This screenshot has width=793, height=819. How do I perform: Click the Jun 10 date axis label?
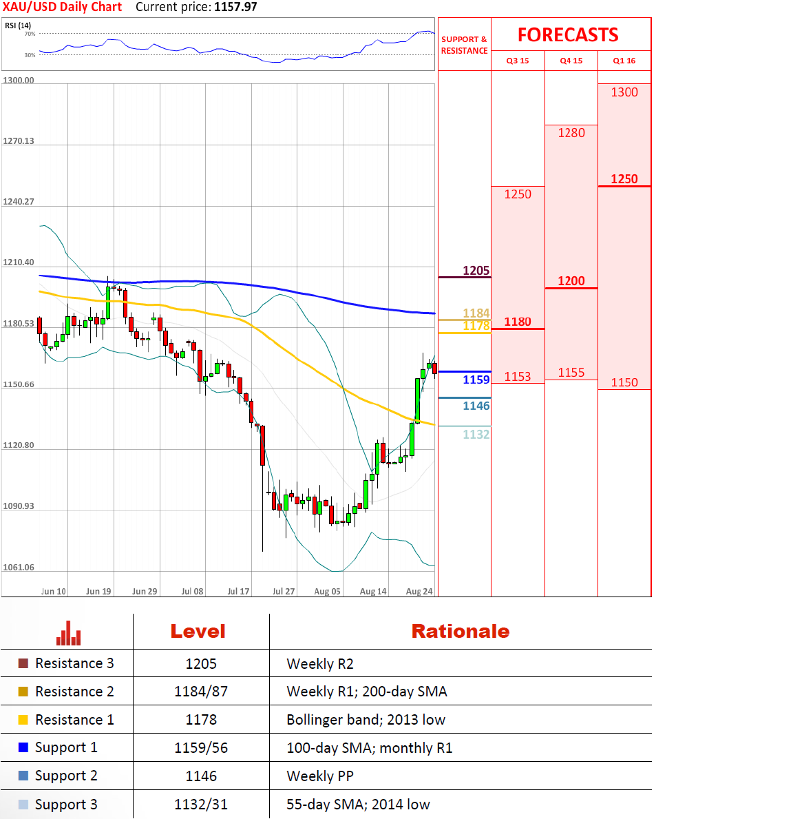pyautogui.click(x=53, y=591)
